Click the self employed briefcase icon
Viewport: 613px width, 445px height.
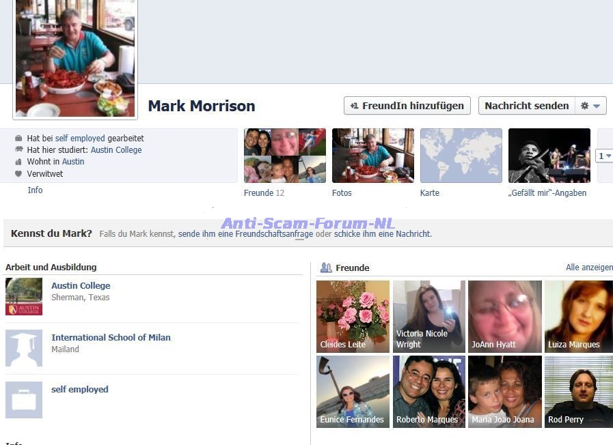[24, 400]
